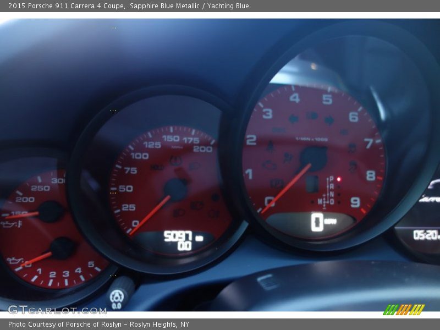Click the odometer reading 5097
The width and height of the screenshot is (440, 330).
(x=178, y=236)
